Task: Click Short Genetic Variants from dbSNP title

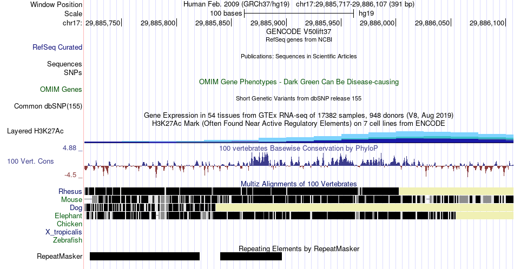Action: 299,98
